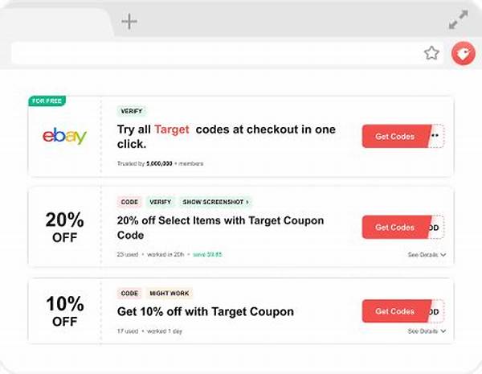Open the red coupon extension icon
Image resolution: width=482 pixels, height=374 pixels.
463,53
